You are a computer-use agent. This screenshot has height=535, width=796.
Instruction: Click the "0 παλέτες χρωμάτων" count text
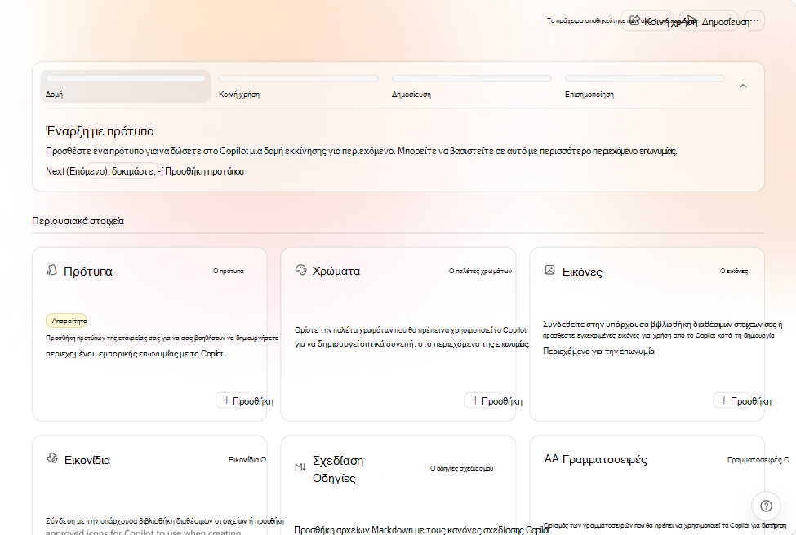[480, 271]
